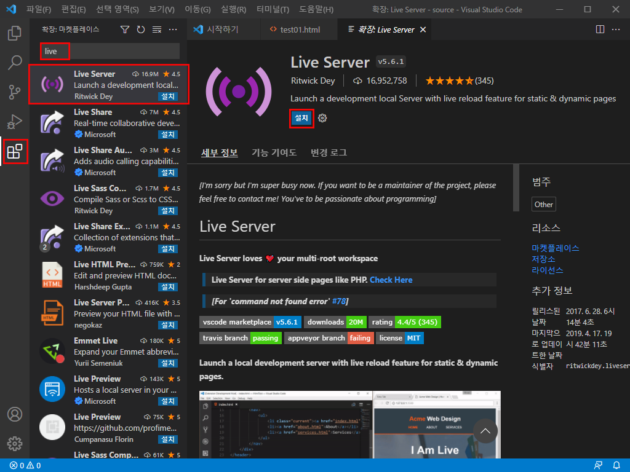Click the scroll-to-top arrow button
This screenshot has height=472, width=630.
(485, 431)
